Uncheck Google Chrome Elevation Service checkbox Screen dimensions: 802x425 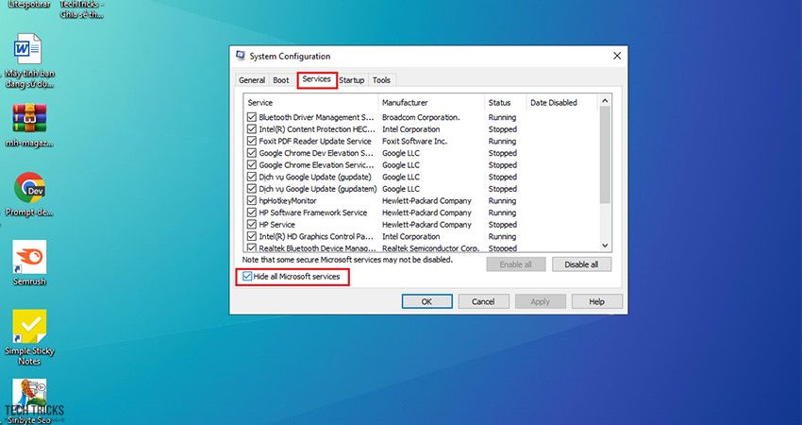[x=252, y=165]
